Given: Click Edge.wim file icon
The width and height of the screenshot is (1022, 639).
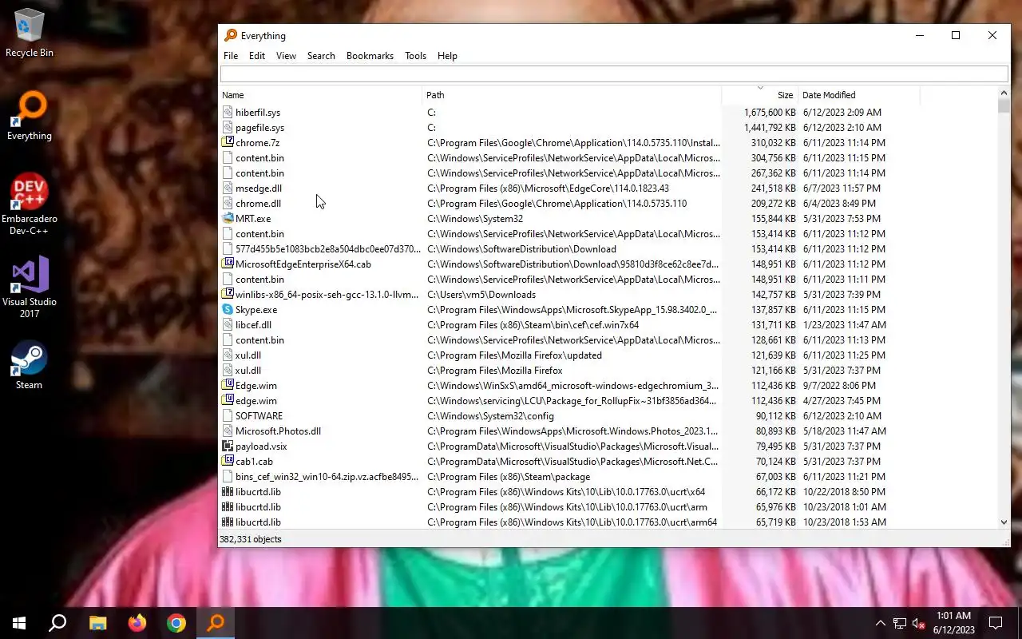Looking at the screenshot, I should [228, 386].
